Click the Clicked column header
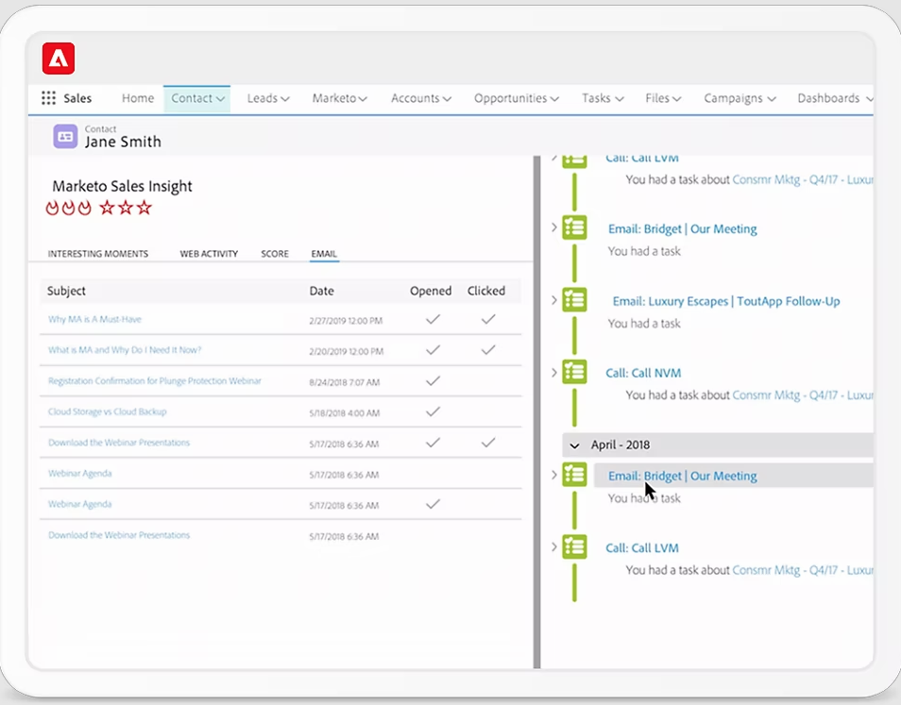This screenshot has height=705, width=901. coord(486,291)
